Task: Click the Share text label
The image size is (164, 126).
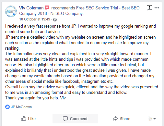Action: click(x=125, y=119)
